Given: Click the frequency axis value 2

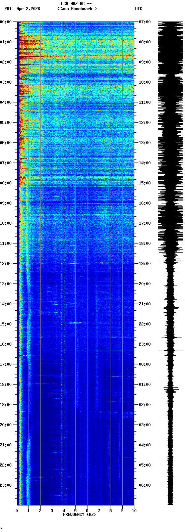Looking at the screenshot, I should 40,511.
